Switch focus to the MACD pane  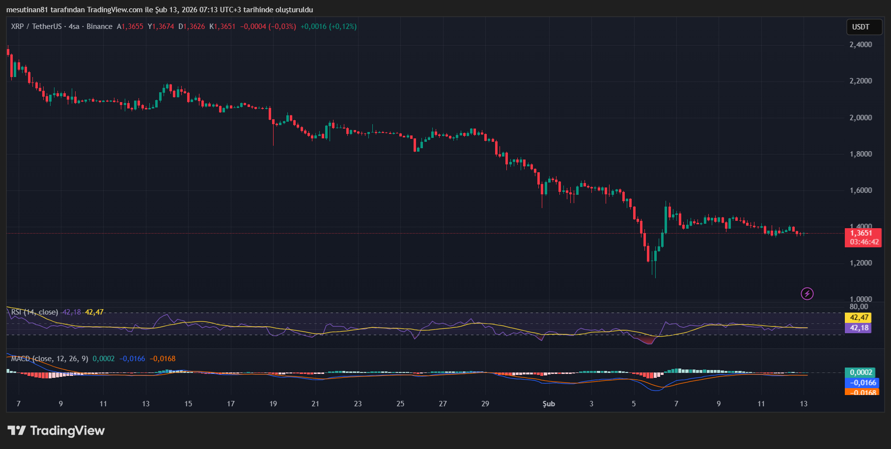344,378
